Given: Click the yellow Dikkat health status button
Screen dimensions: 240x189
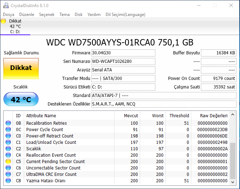Looking at the screenshot, I should point(21,69).
